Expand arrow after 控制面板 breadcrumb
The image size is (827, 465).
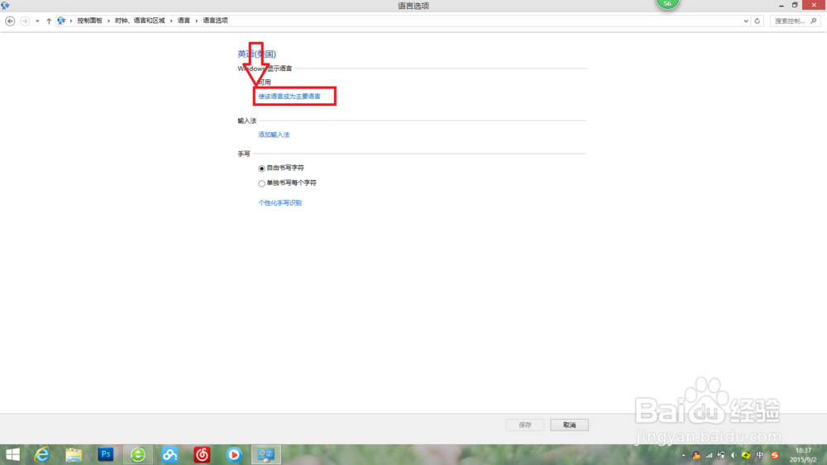click(108, 21)
